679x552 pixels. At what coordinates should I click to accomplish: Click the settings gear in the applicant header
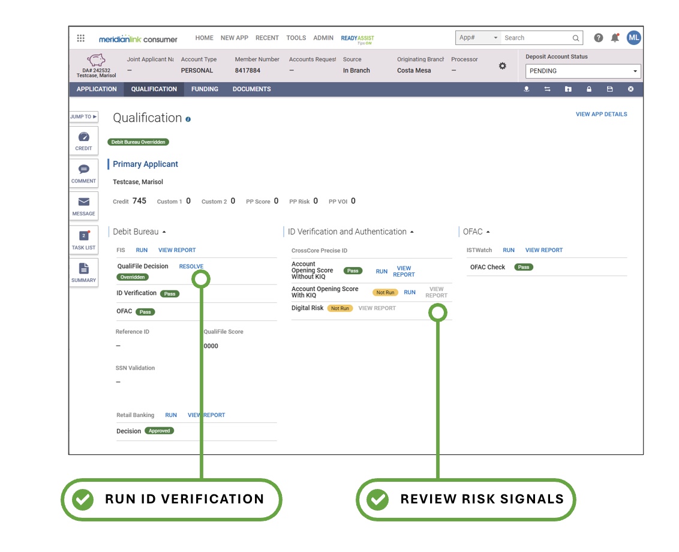(502, 65)
